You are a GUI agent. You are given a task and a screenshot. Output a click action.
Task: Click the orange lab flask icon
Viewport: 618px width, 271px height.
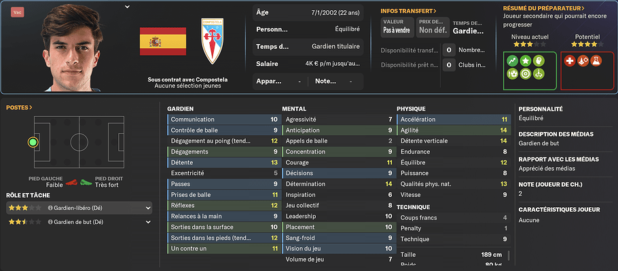coord(596,60)
